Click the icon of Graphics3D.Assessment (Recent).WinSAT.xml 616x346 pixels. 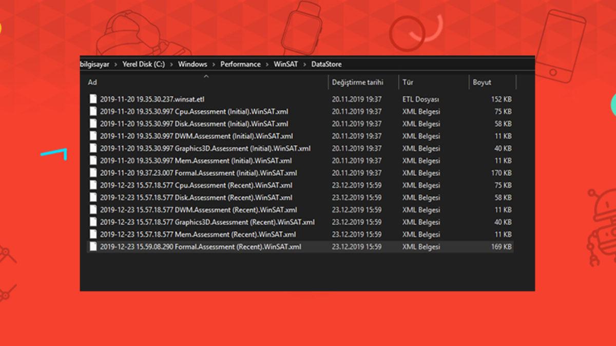click(x=93, y=222)
